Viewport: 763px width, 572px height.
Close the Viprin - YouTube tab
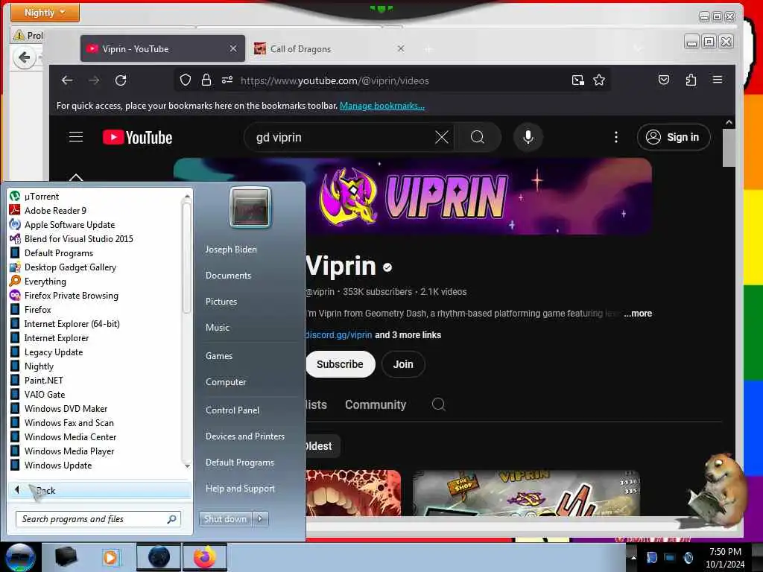pyautogui.click(x=233, y=48)
